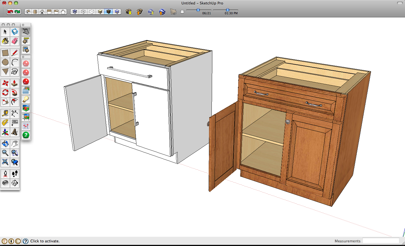This screenshot has width=405, height=246.
Task: Select the Section Plane tool
Action: (15, 183)
